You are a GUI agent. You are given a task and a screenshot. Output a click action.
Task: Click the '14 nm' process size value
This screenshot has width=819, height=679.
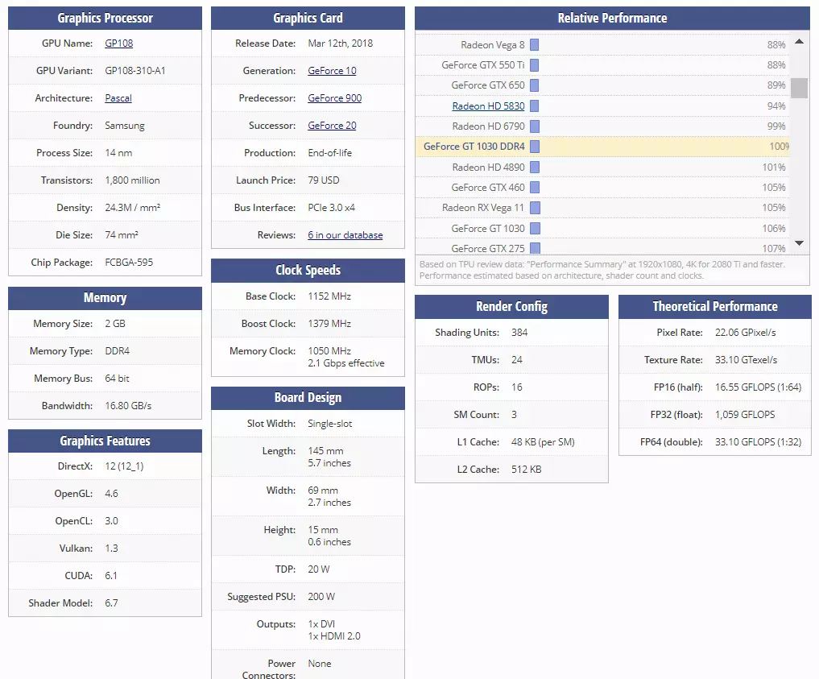pyautogui.click(x=118, y=153)
